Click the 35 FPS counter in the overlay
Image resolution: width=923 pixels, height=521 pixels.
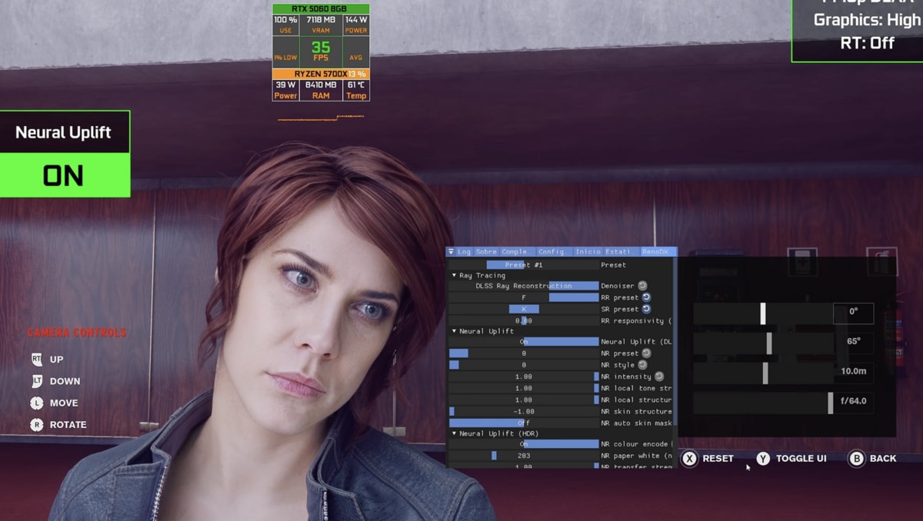321,51
